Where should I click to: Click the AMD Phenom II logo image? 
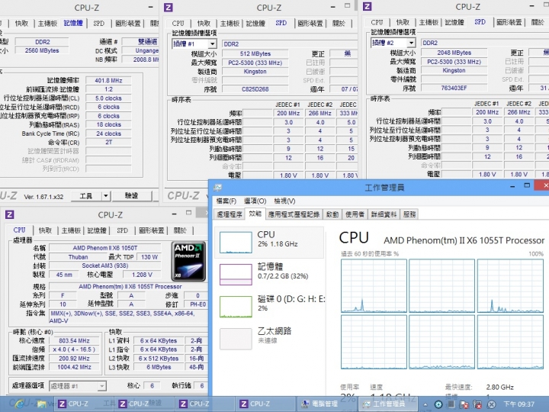coord(189,262)
